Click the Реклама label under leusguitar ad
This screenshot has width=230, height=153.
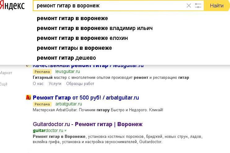tap(42, 72)
